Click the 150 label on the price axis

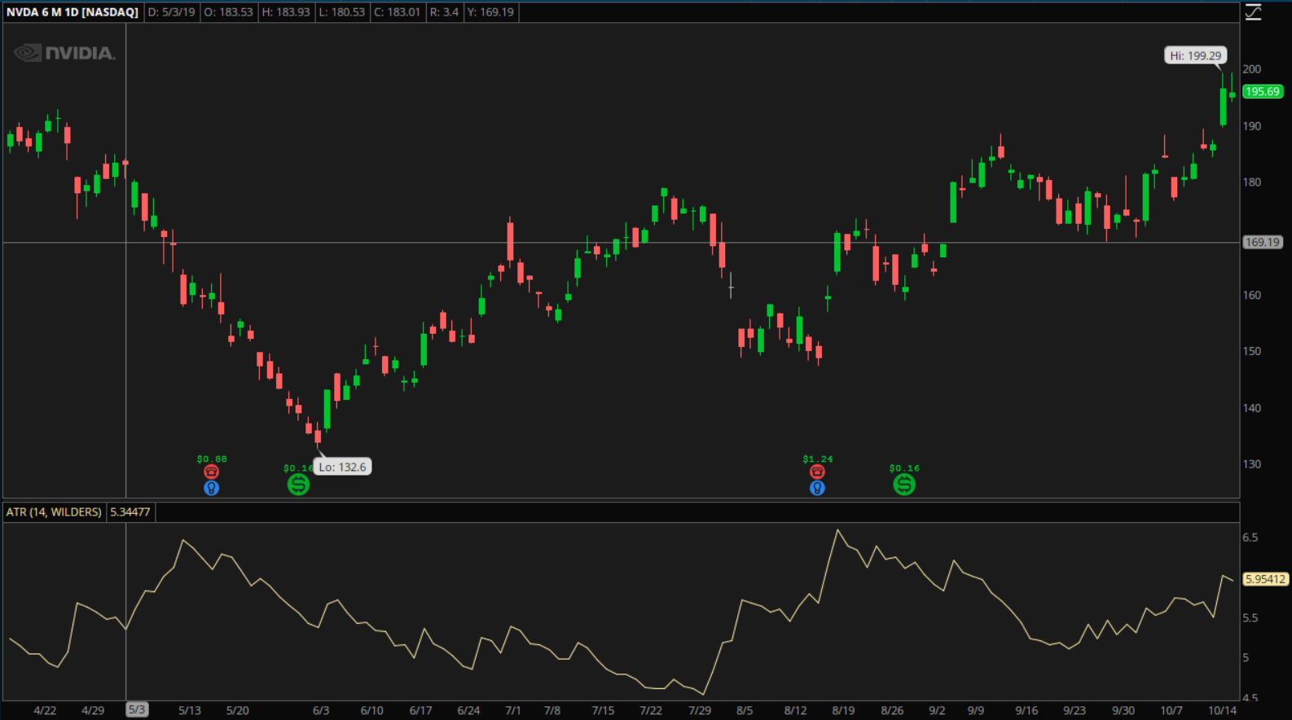click(1252, 351)
